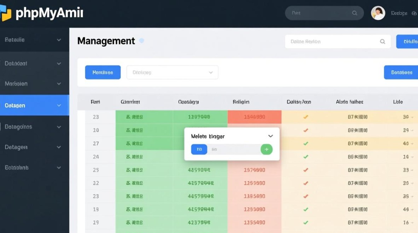Click into the Management search input field

(331, 42)
